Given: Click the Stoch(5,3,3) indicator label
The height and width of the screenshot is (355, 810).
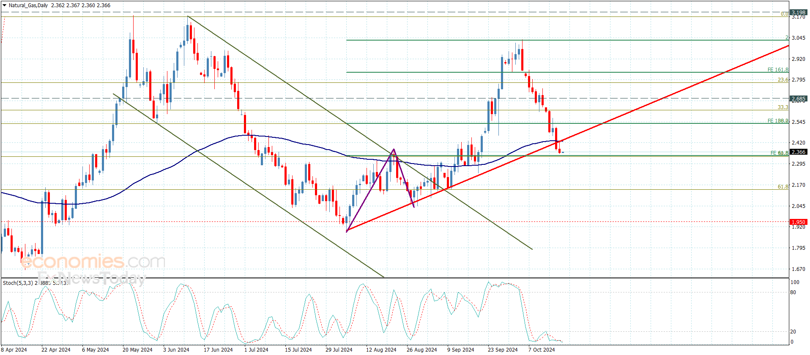Looking at the screenshot, I should [18, 283].
